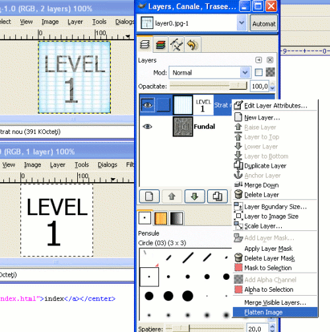This screenshot has height=332, width=330.
Task: Open Tools menu in bottom image window
Action: click(x=82, y=164)
